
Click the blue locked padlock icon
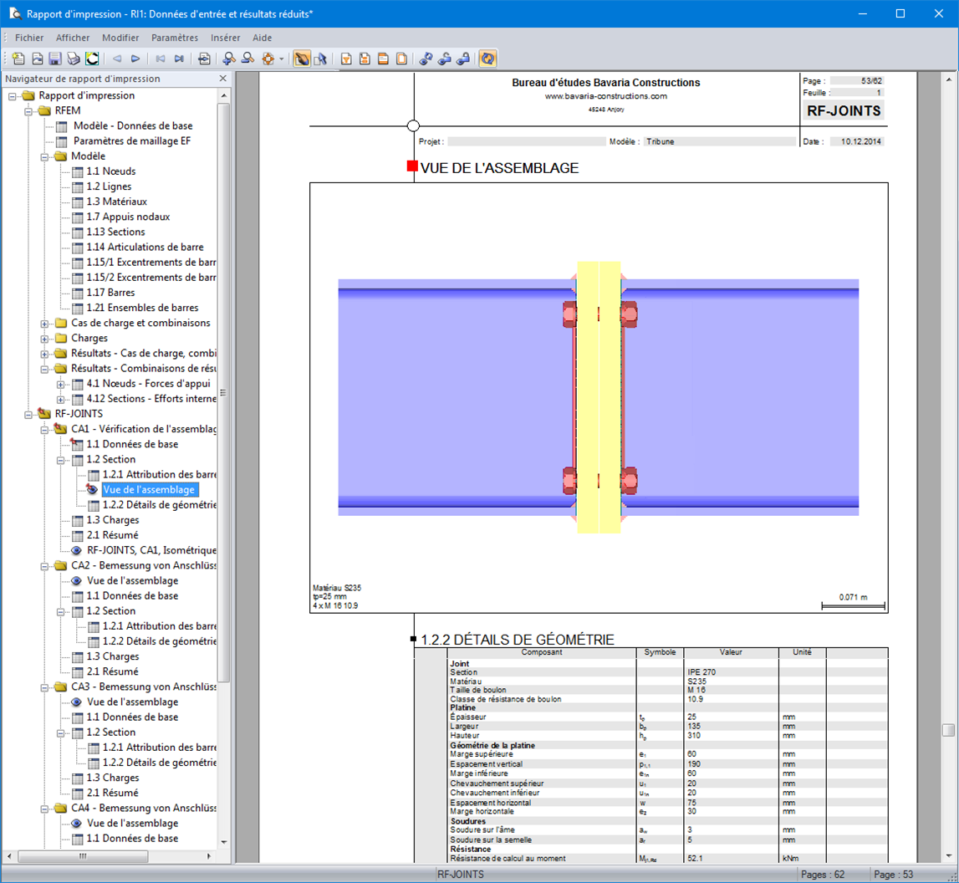click(x=463, y=59)
